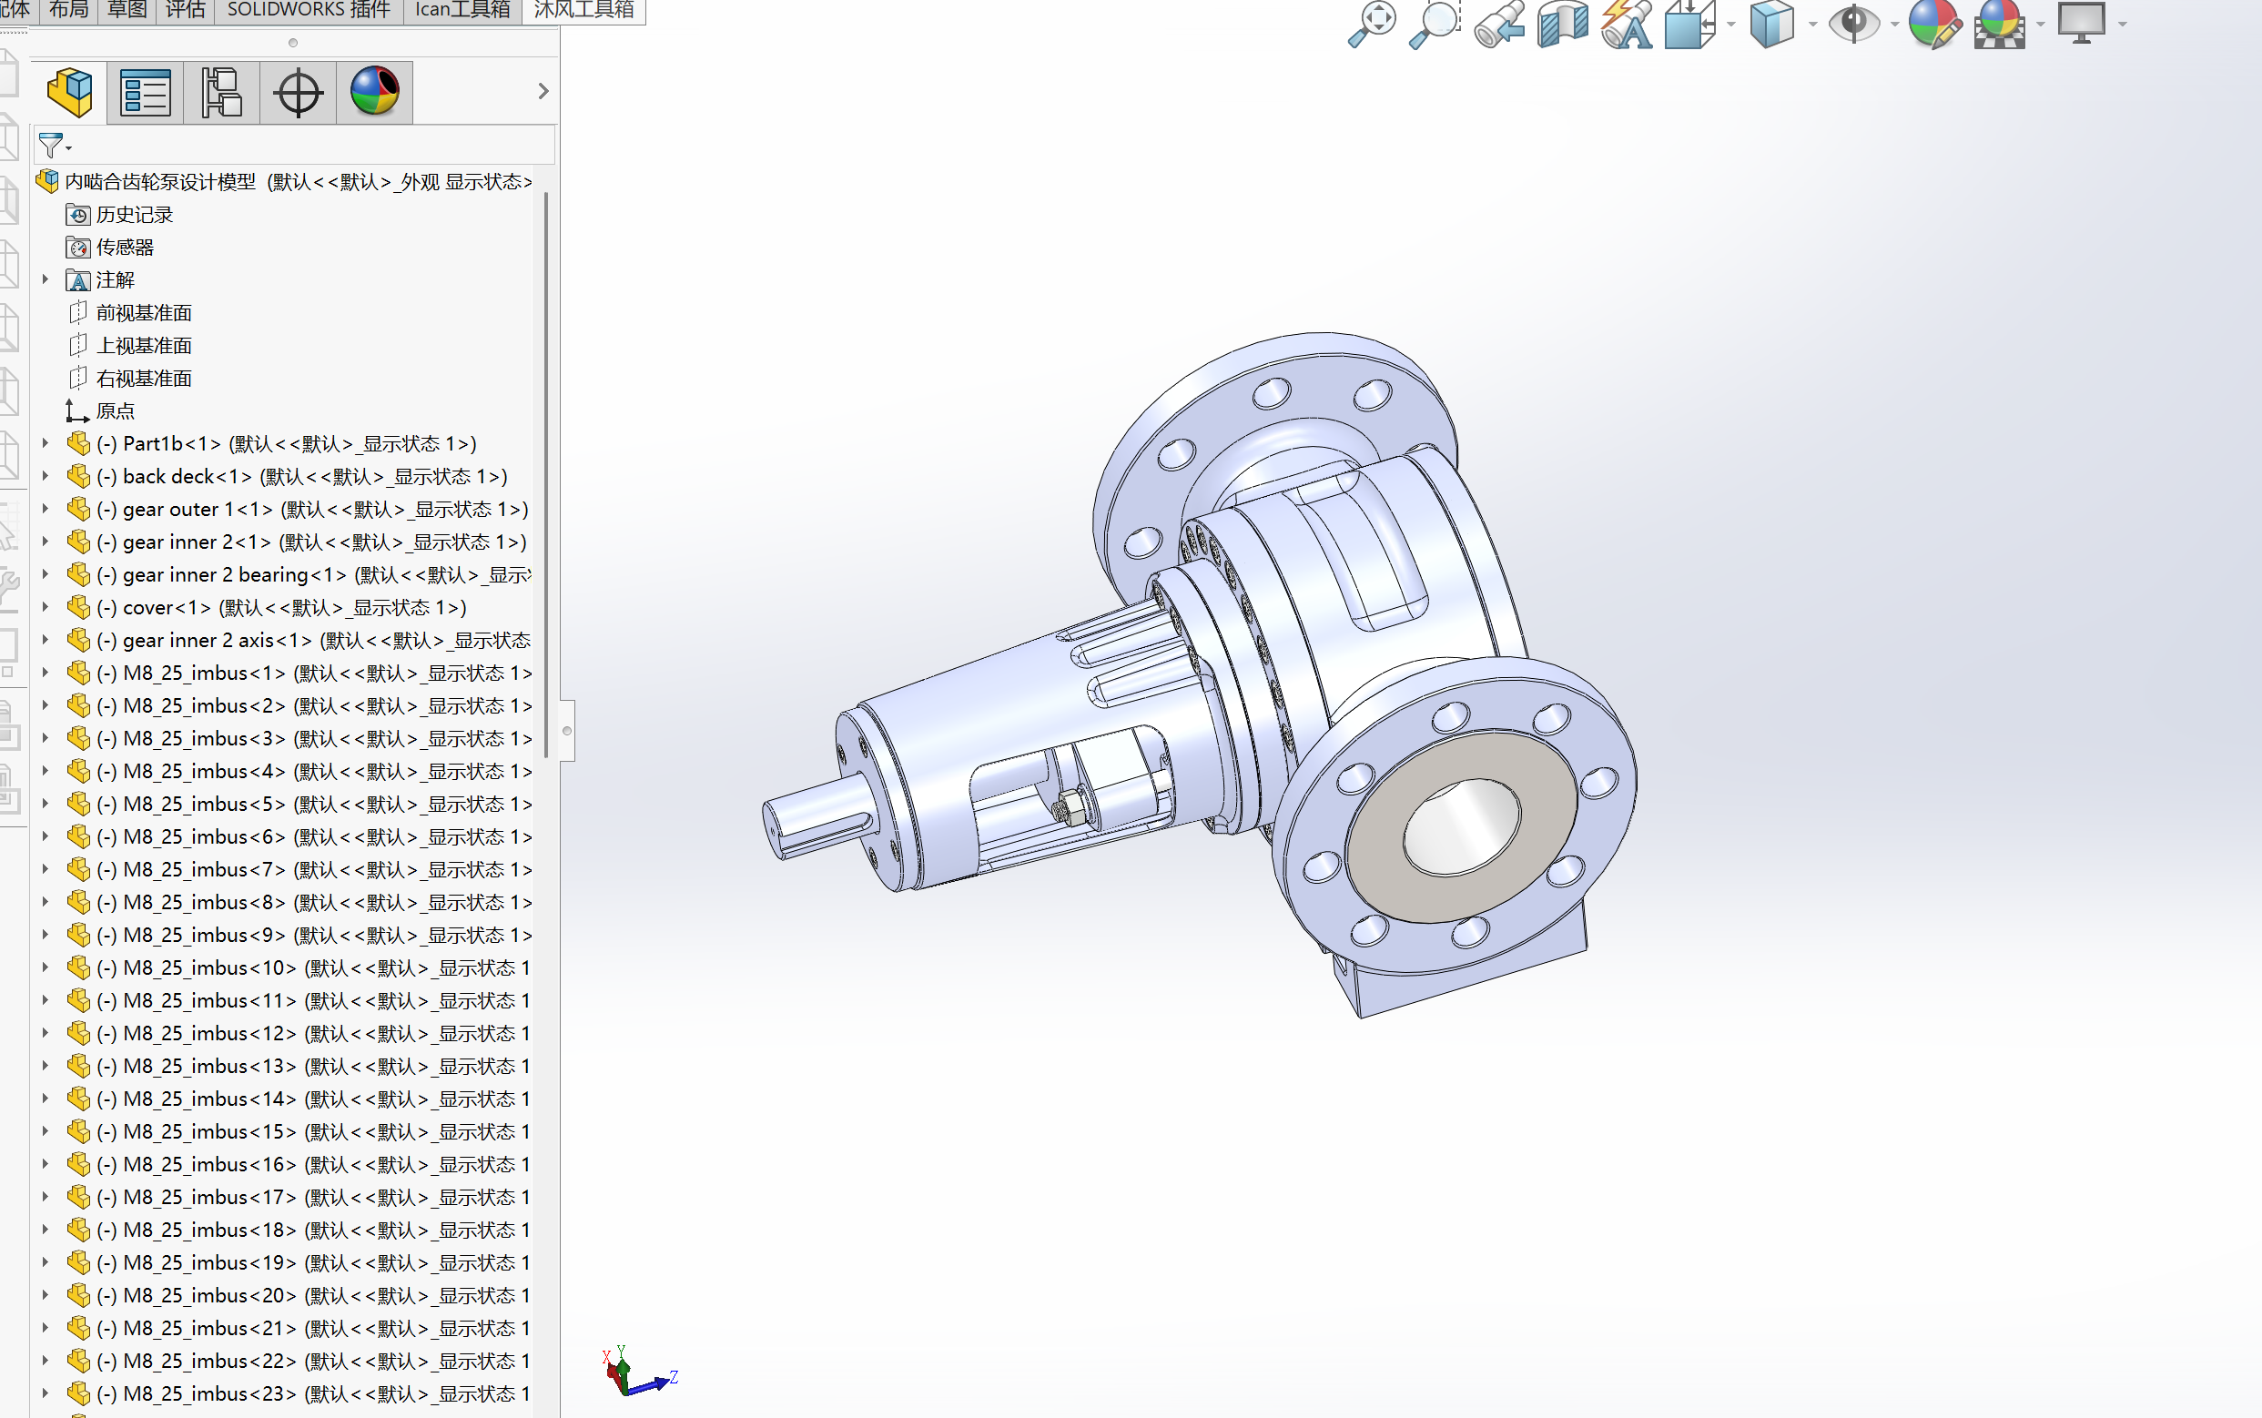Expand the manager tab strip arrow
The height and width of the screenshot is (1418, 2262).
(x=543, y=91)
